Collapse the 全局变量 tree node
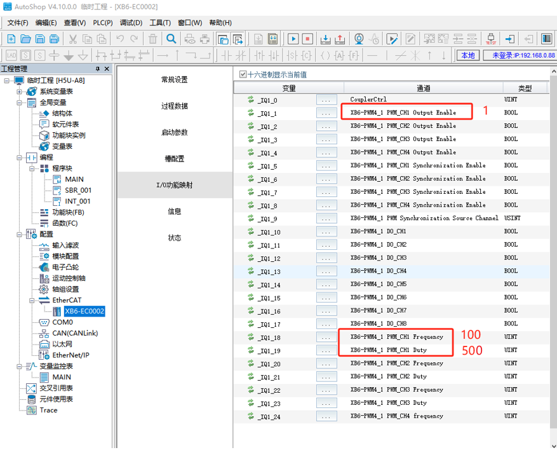557x450 pixels. pyautogui.click(x=19, y=103)
